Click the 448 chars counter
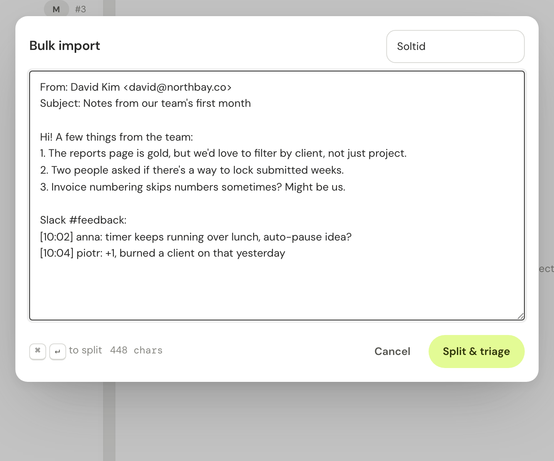The width and height of the screenshot is (554, 461). tap(136, 350)
